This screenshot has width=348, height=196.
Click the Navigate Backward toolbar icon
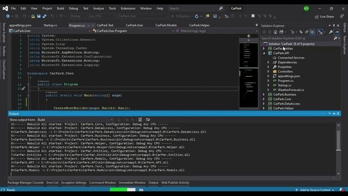(8, 16)
